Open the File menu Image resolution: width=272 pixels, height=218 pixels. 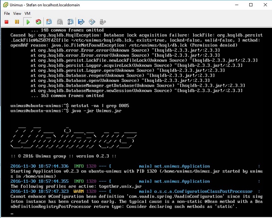point(7,13)
